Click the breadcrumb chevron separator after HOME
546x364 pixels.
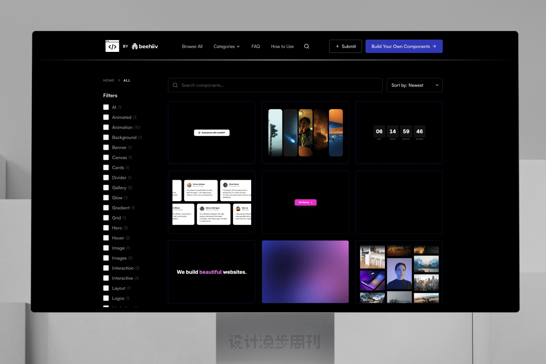pyautogui.click(x=119, y=81)
